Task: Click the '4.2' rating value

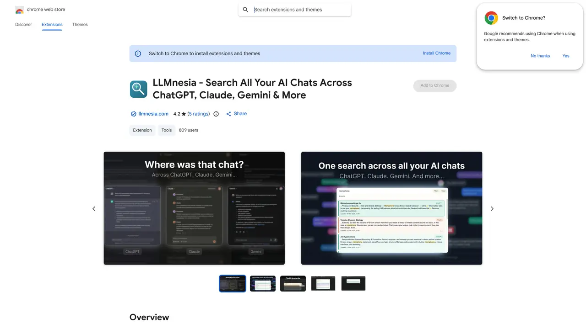Action: [177, 114]
